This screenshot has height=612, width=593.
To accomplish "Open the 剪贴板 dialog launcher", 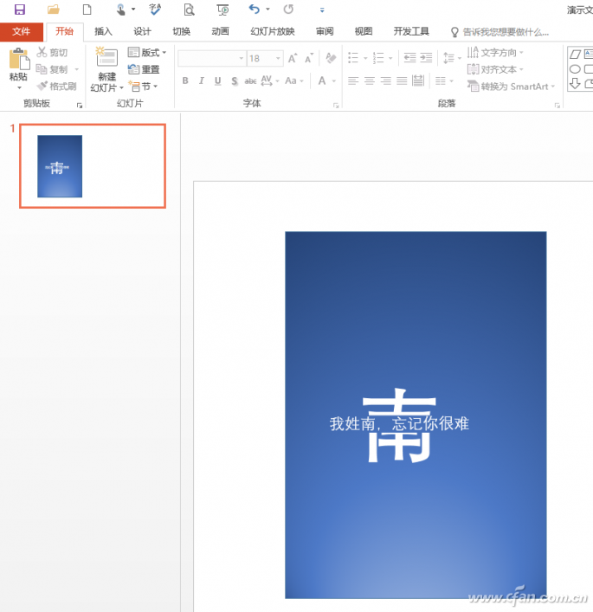I will tap(80, 106).
